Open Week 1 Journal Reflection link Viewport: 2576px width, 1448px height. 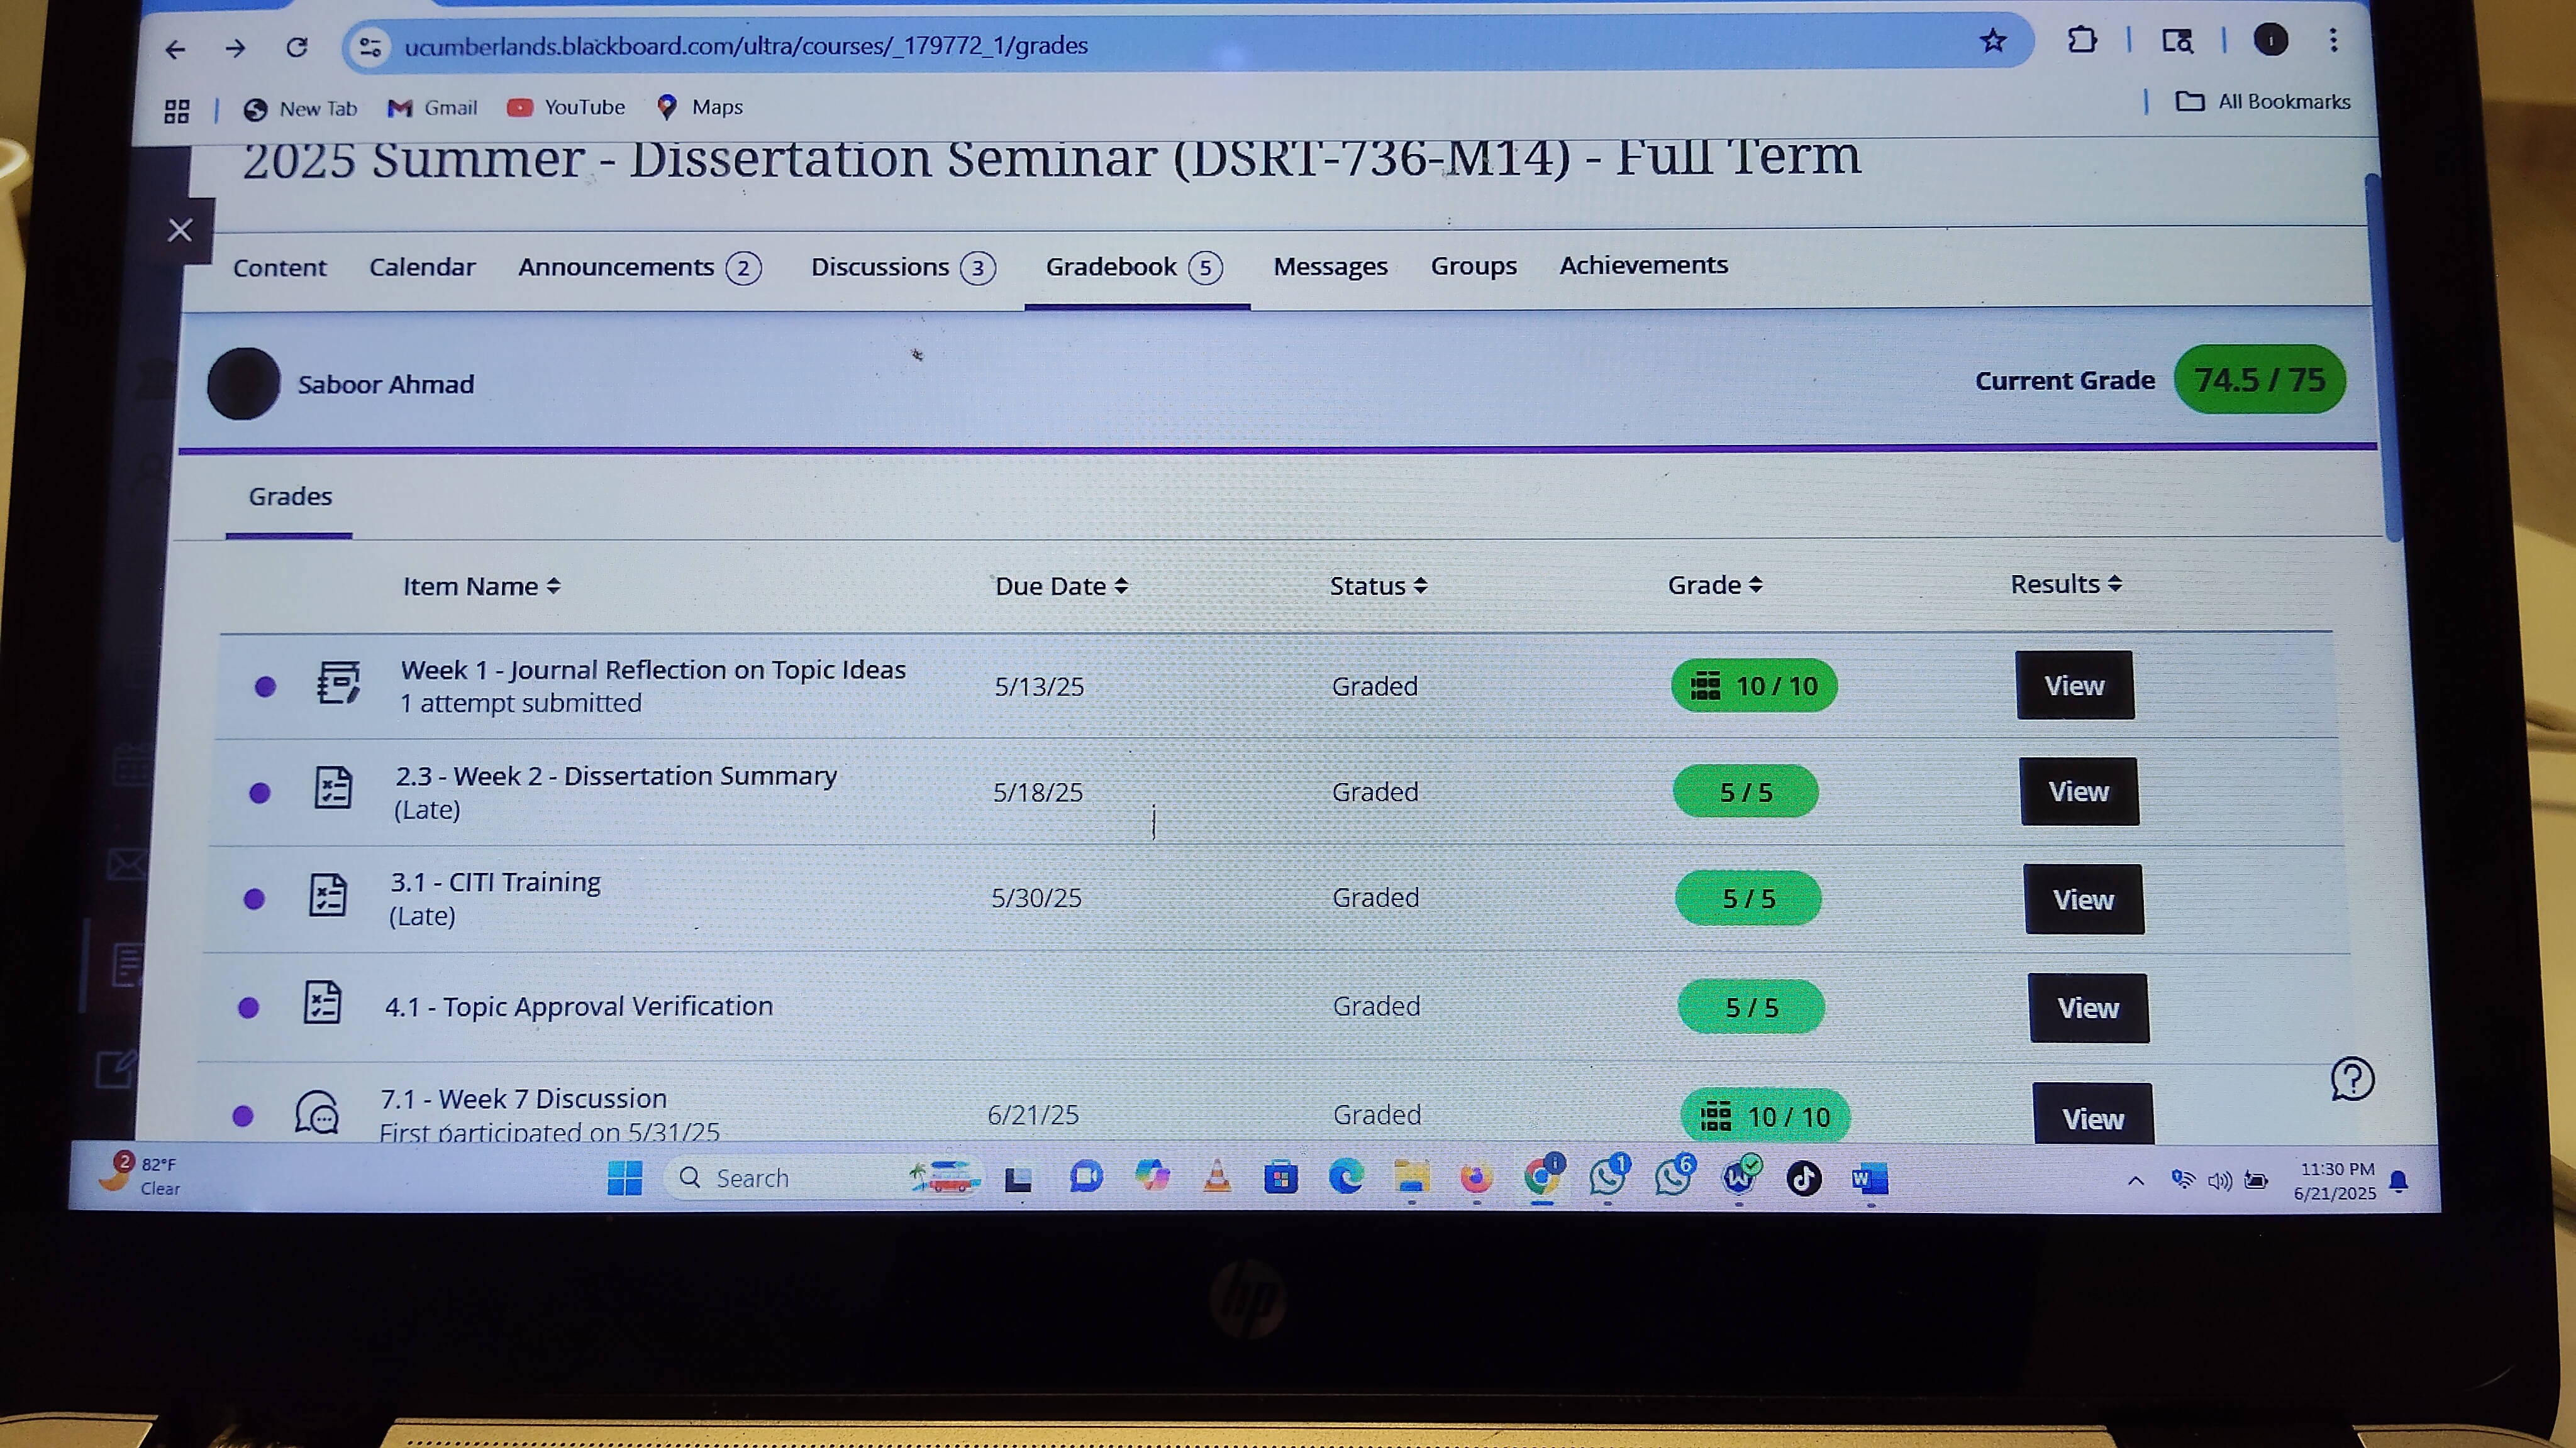(653, 669)
